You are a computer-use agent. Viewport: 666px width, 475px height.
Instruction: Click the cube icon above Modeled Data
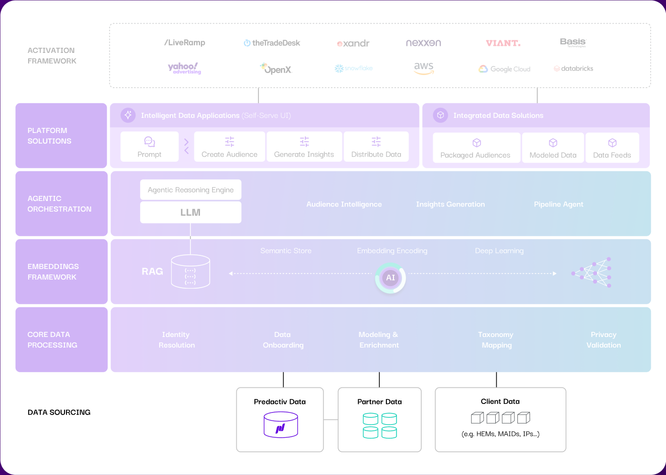(553, 143)
